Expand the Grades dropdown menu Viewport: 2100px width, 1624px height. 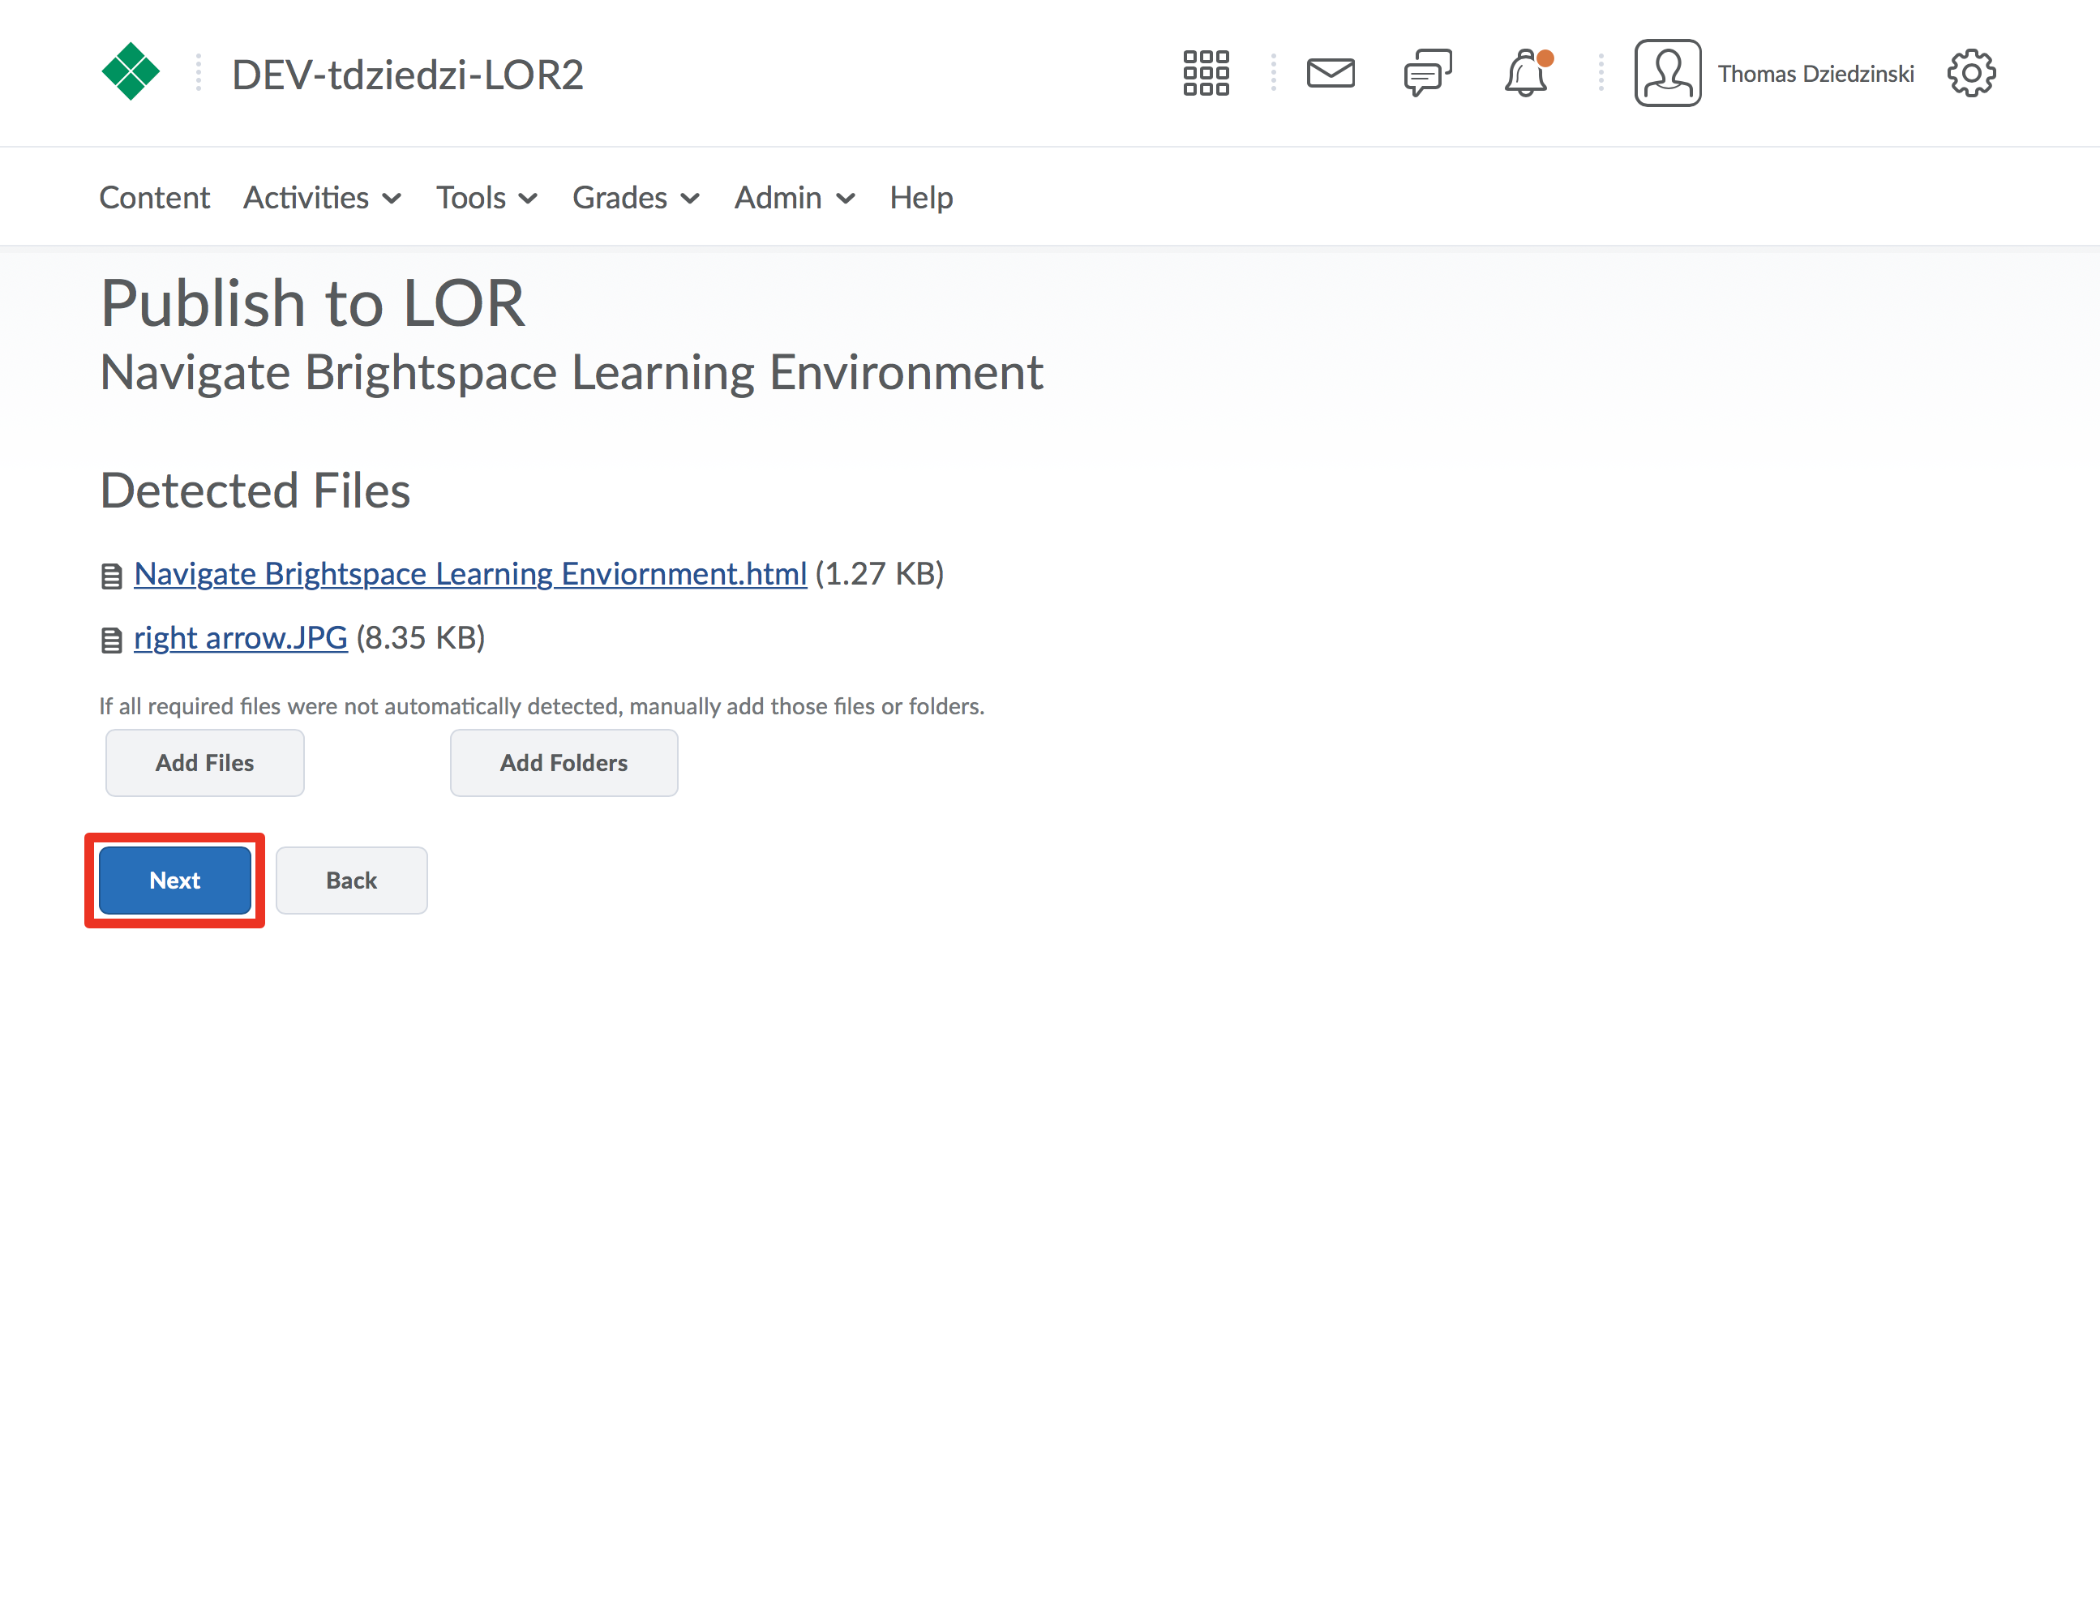coord(636,198)
